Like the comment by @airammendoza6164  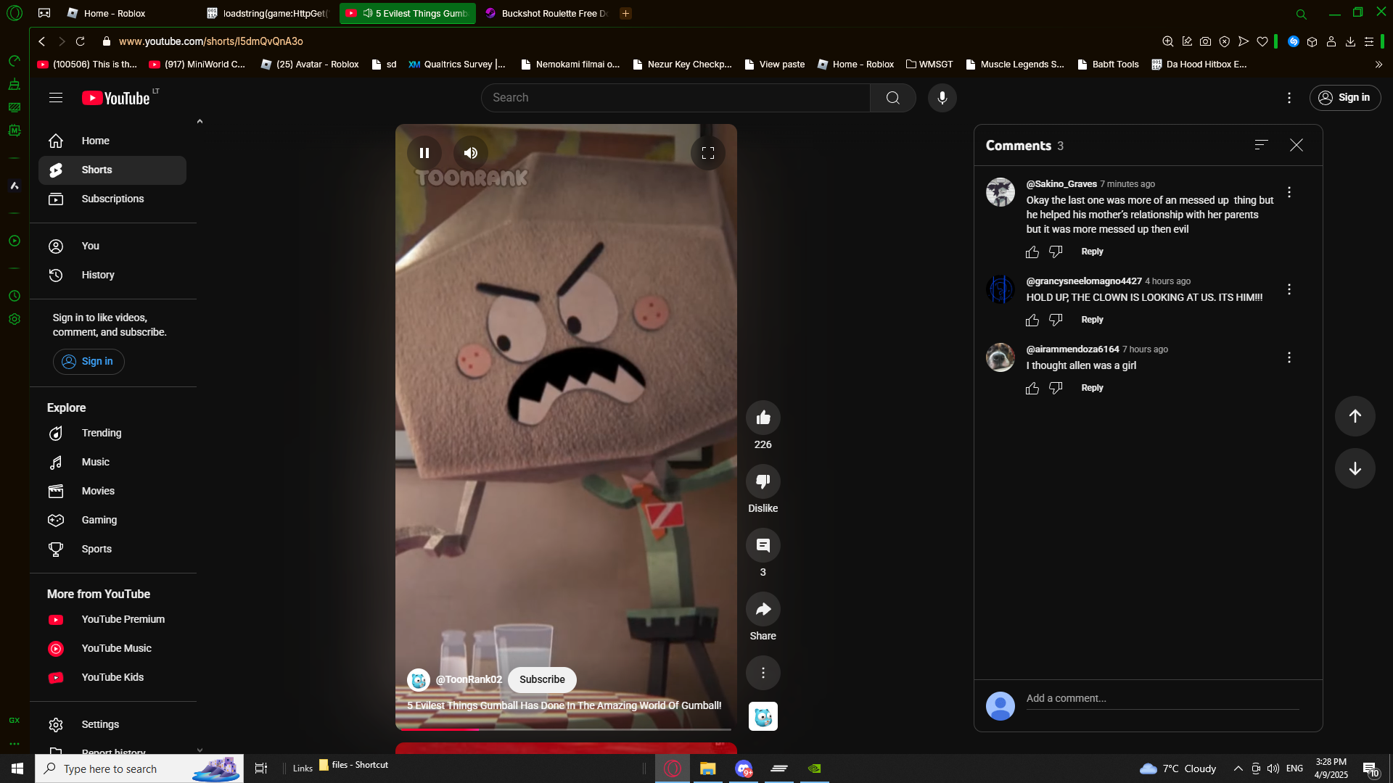coord(1032,388)
